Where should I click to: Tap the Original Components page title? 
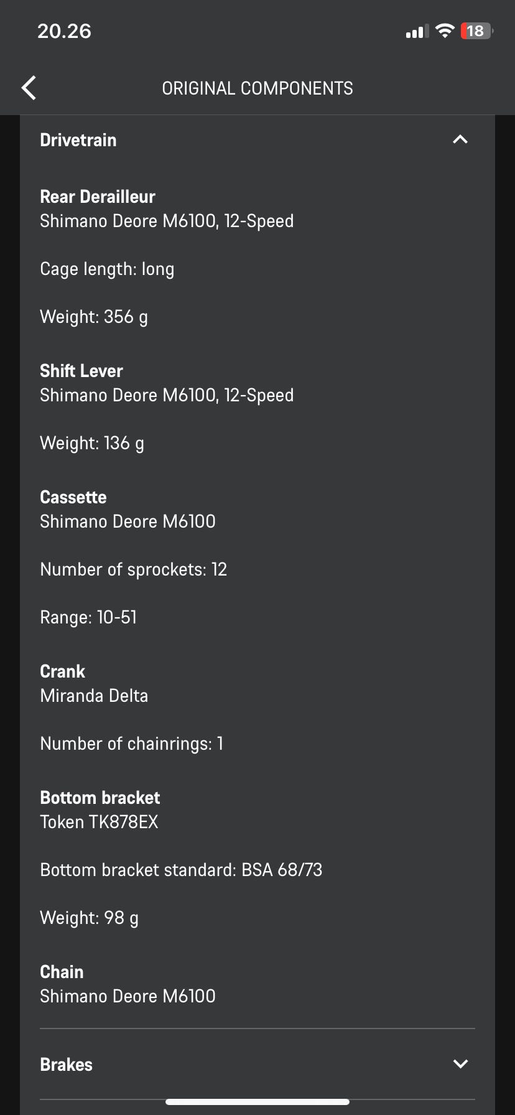[x=257, y=88]
